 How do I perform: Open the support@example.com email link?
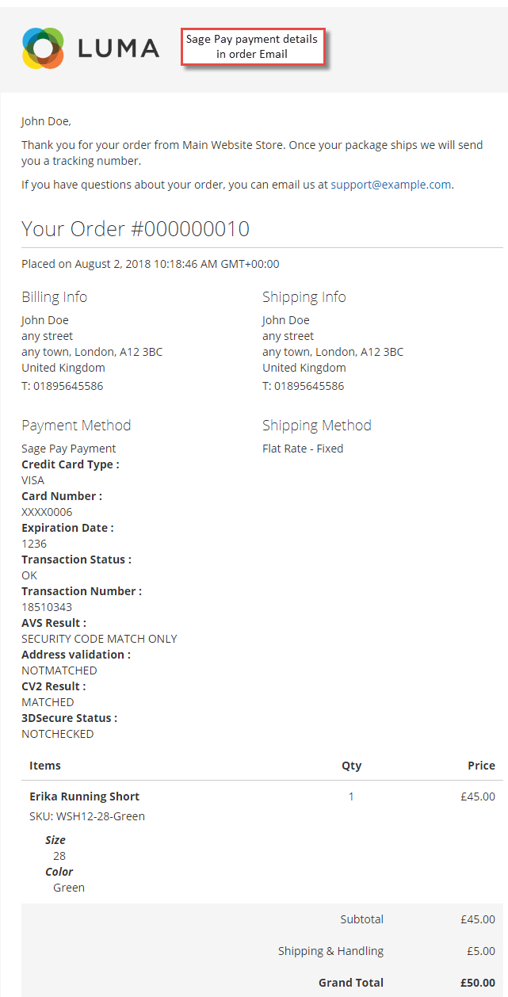click(391, 185)
